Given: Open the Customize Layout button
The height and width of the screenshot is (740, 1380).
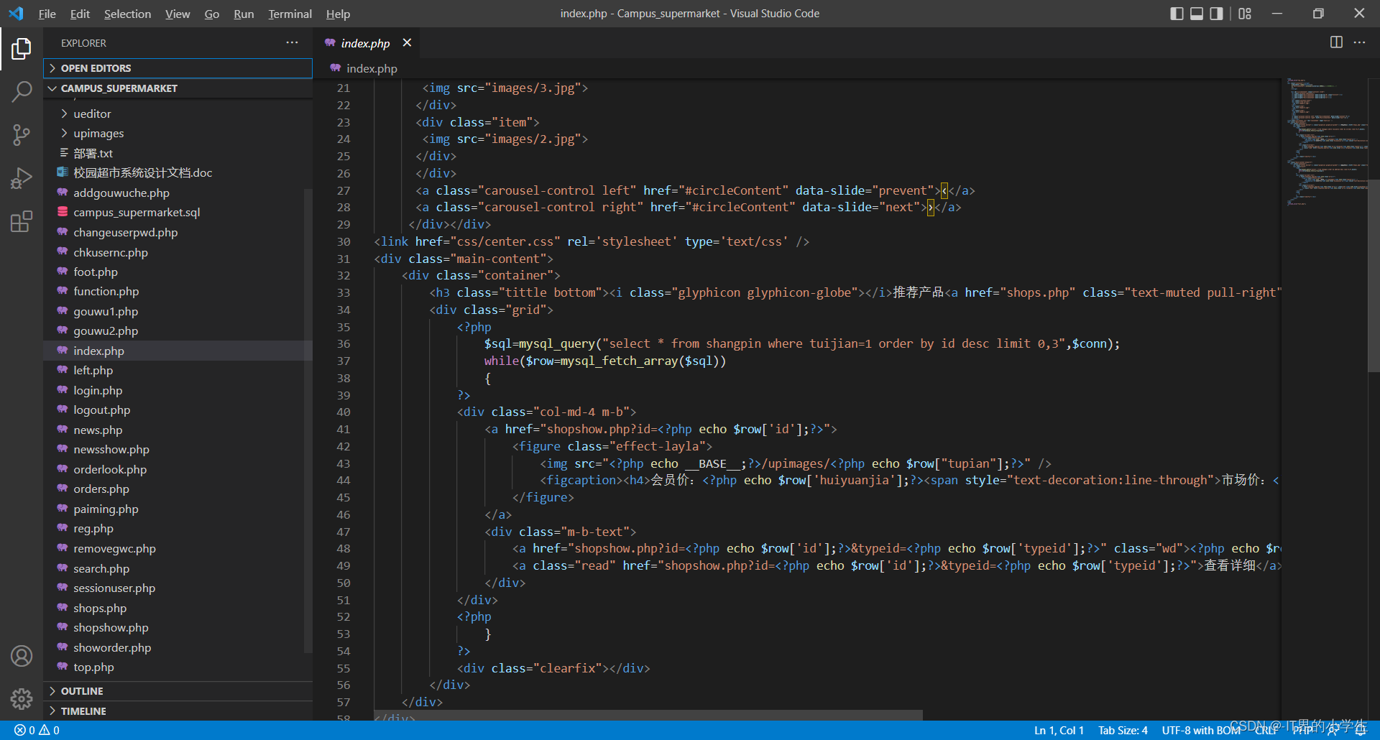Looking at the screenshot, I should pos(1245,14).
